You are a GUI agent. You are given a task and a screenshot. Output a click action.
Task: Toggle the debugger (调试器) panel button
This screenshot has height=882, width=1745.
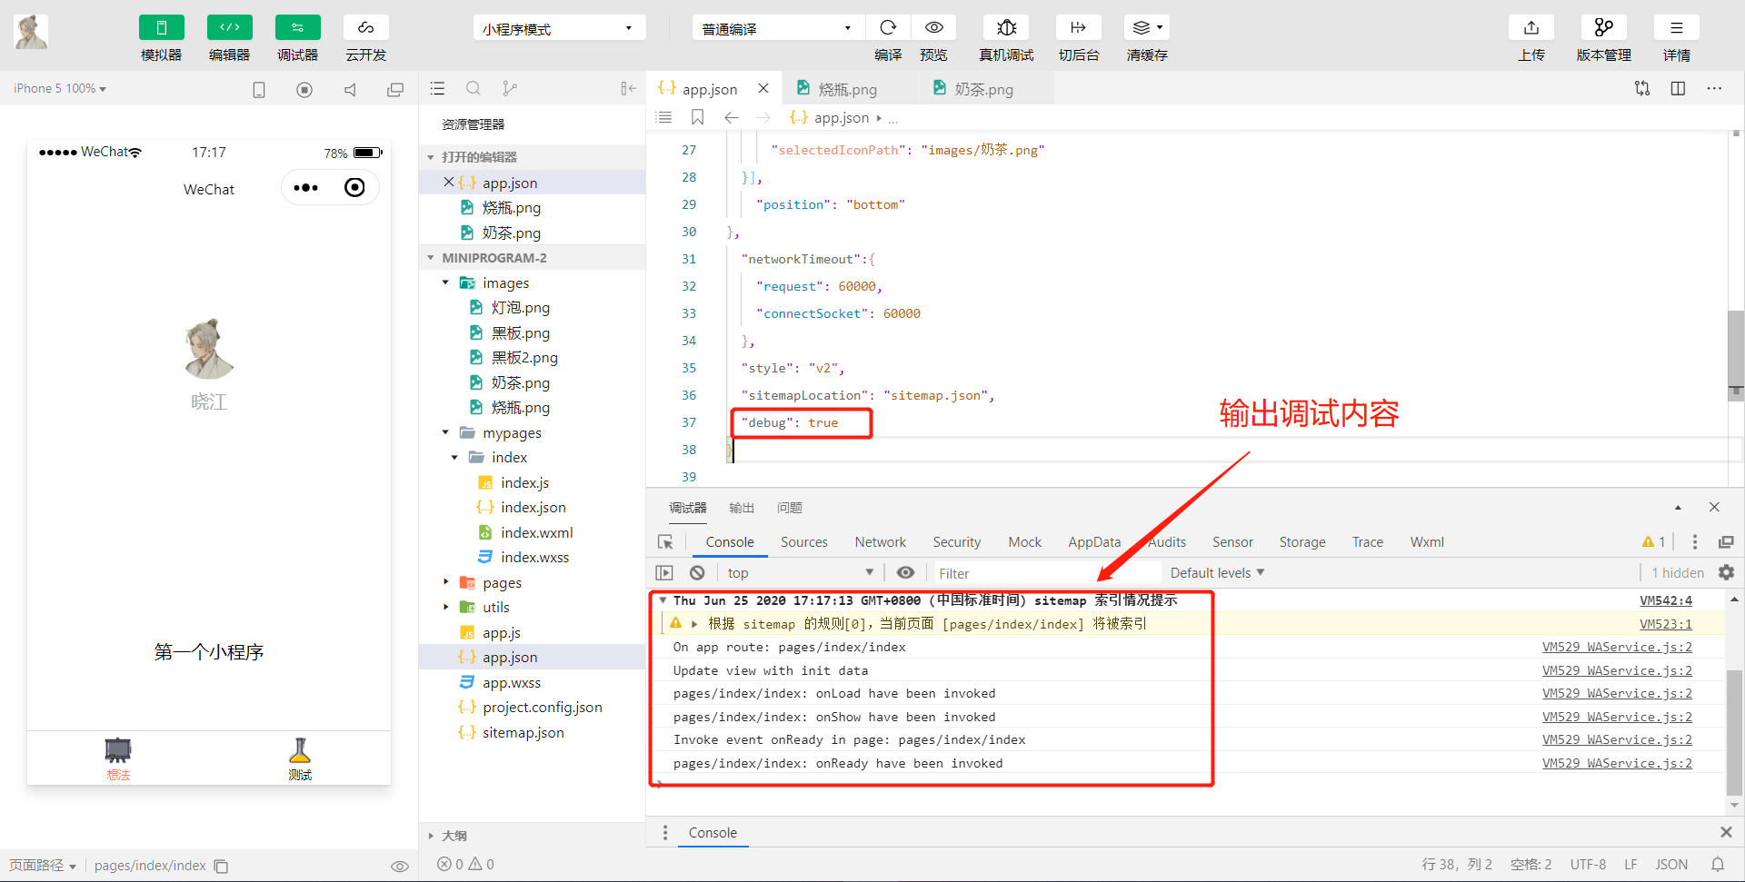click(x=298, y=27)
